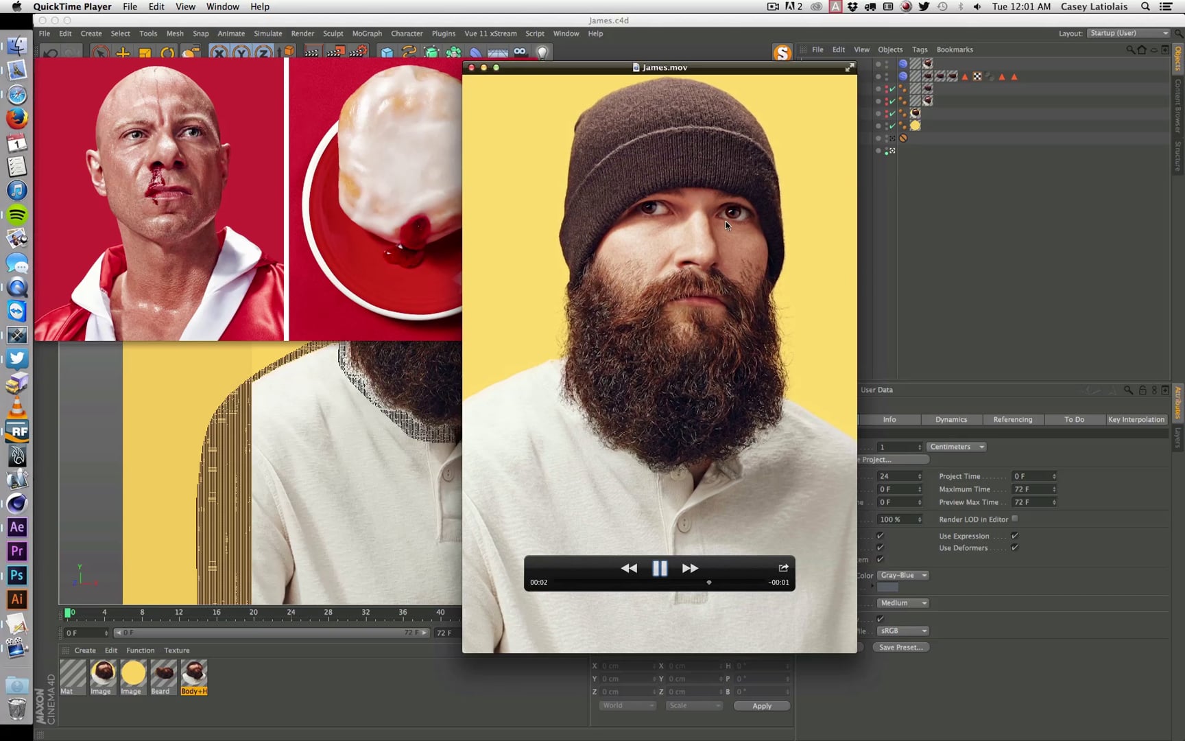Toggle the X axis lock button

tap(218, 51)
